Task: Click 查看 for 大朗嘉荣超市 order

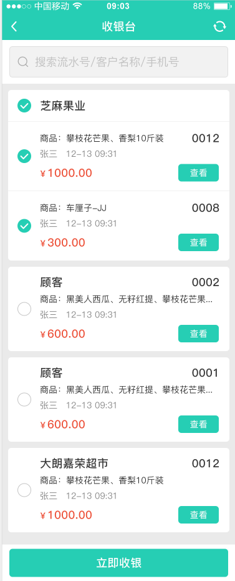Action: [198, 515]
